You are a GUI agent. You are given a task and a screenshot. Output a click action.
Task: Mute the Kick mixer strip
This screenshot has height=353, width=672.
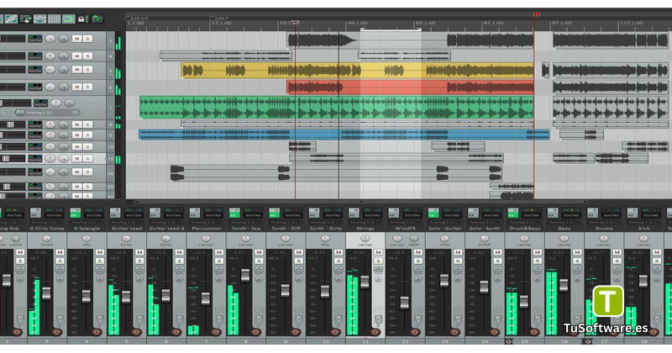(657, 252)
